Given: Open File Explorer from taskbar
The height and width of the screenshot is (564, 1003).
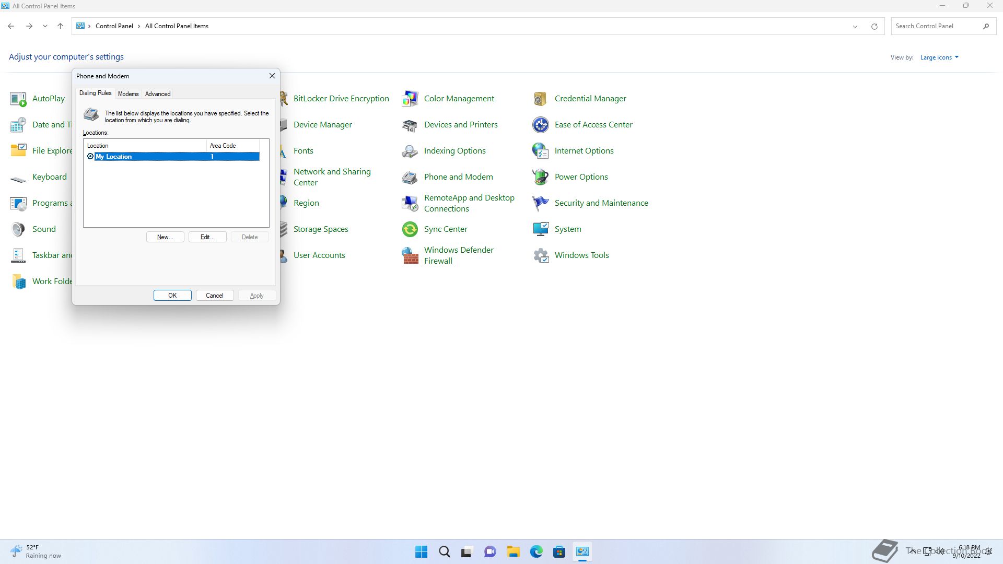Looking at the screenshot, I should point(514,552).
